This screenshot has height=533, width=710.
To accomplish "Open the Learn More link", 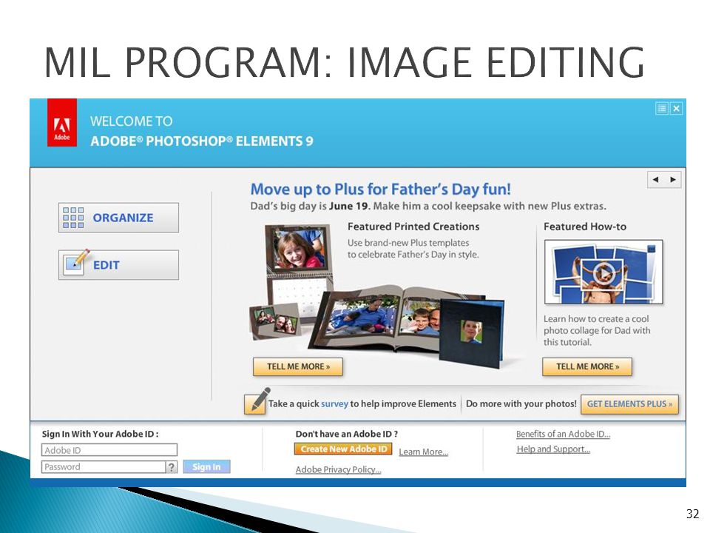I will tap(423, 452).
